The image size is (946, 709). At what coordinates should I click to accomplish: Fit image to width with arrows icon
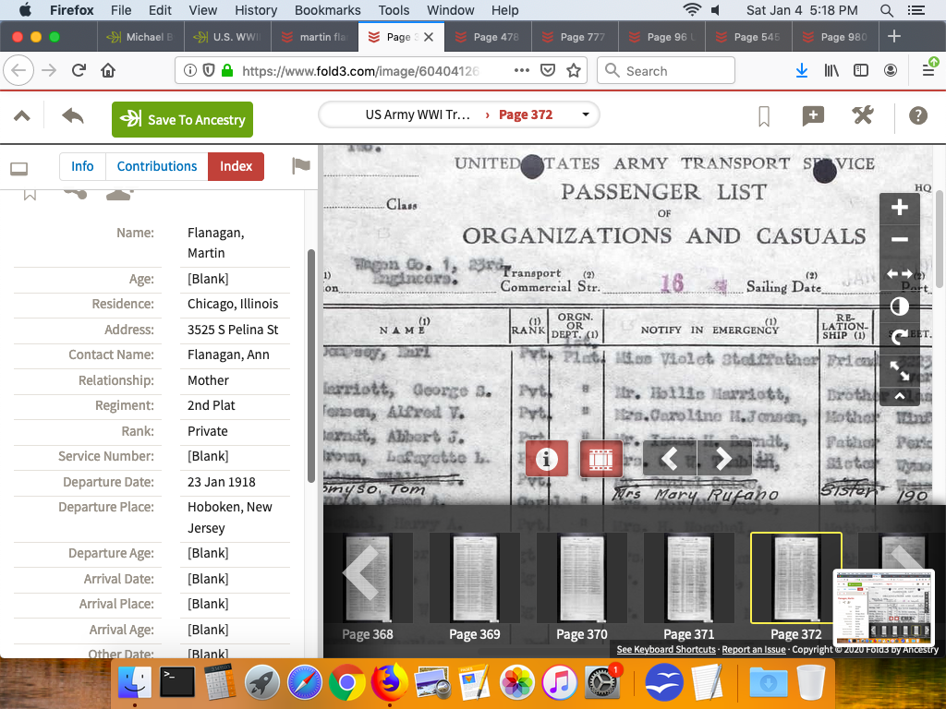click(899, 273)
